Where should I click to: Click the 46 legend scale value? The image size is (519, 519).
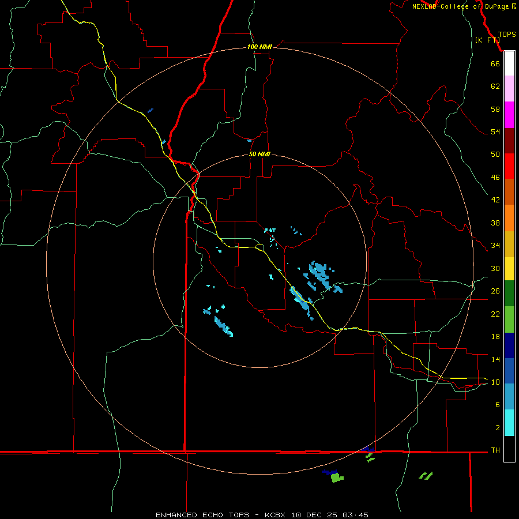coord(495,177)
